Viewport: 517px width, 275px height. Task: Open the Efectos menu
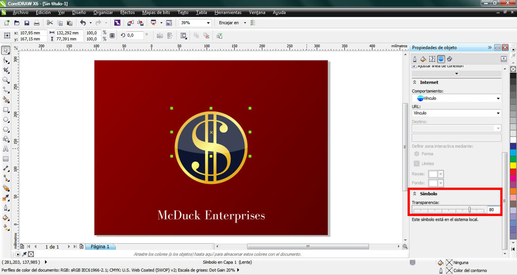pyautogui.click(x=128, y=13)
